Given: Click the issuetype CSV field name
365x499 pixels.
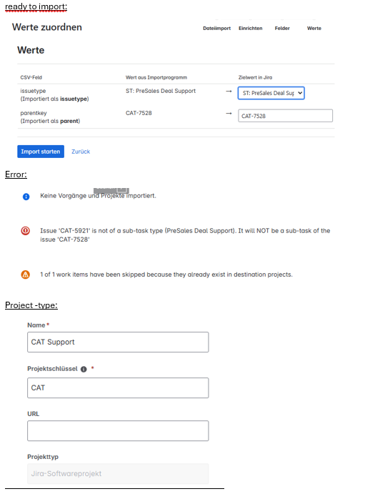Looking at the screenshot, I should pyautogui.click(x=33, y=91).
